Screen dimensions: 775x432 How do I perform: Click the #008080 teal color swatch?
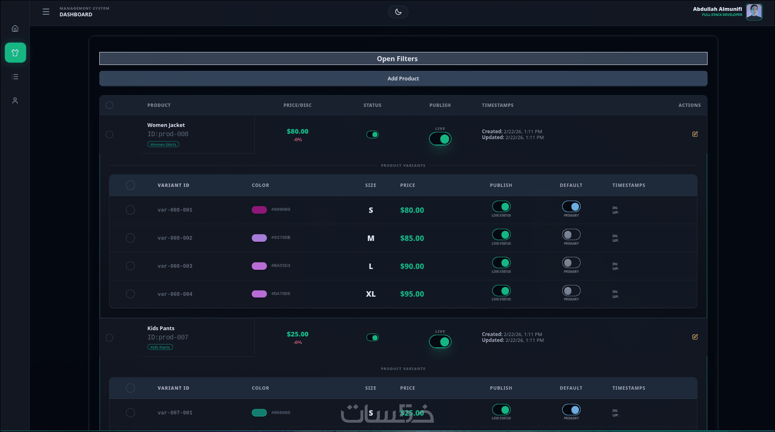(259, 413)
